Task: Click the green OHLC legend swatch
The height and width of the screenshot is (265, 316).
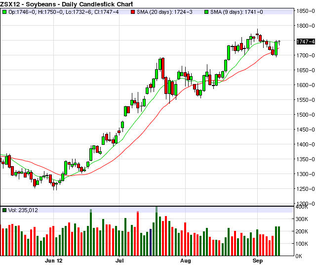Action: pyautogui.click(x=4, y=12)
